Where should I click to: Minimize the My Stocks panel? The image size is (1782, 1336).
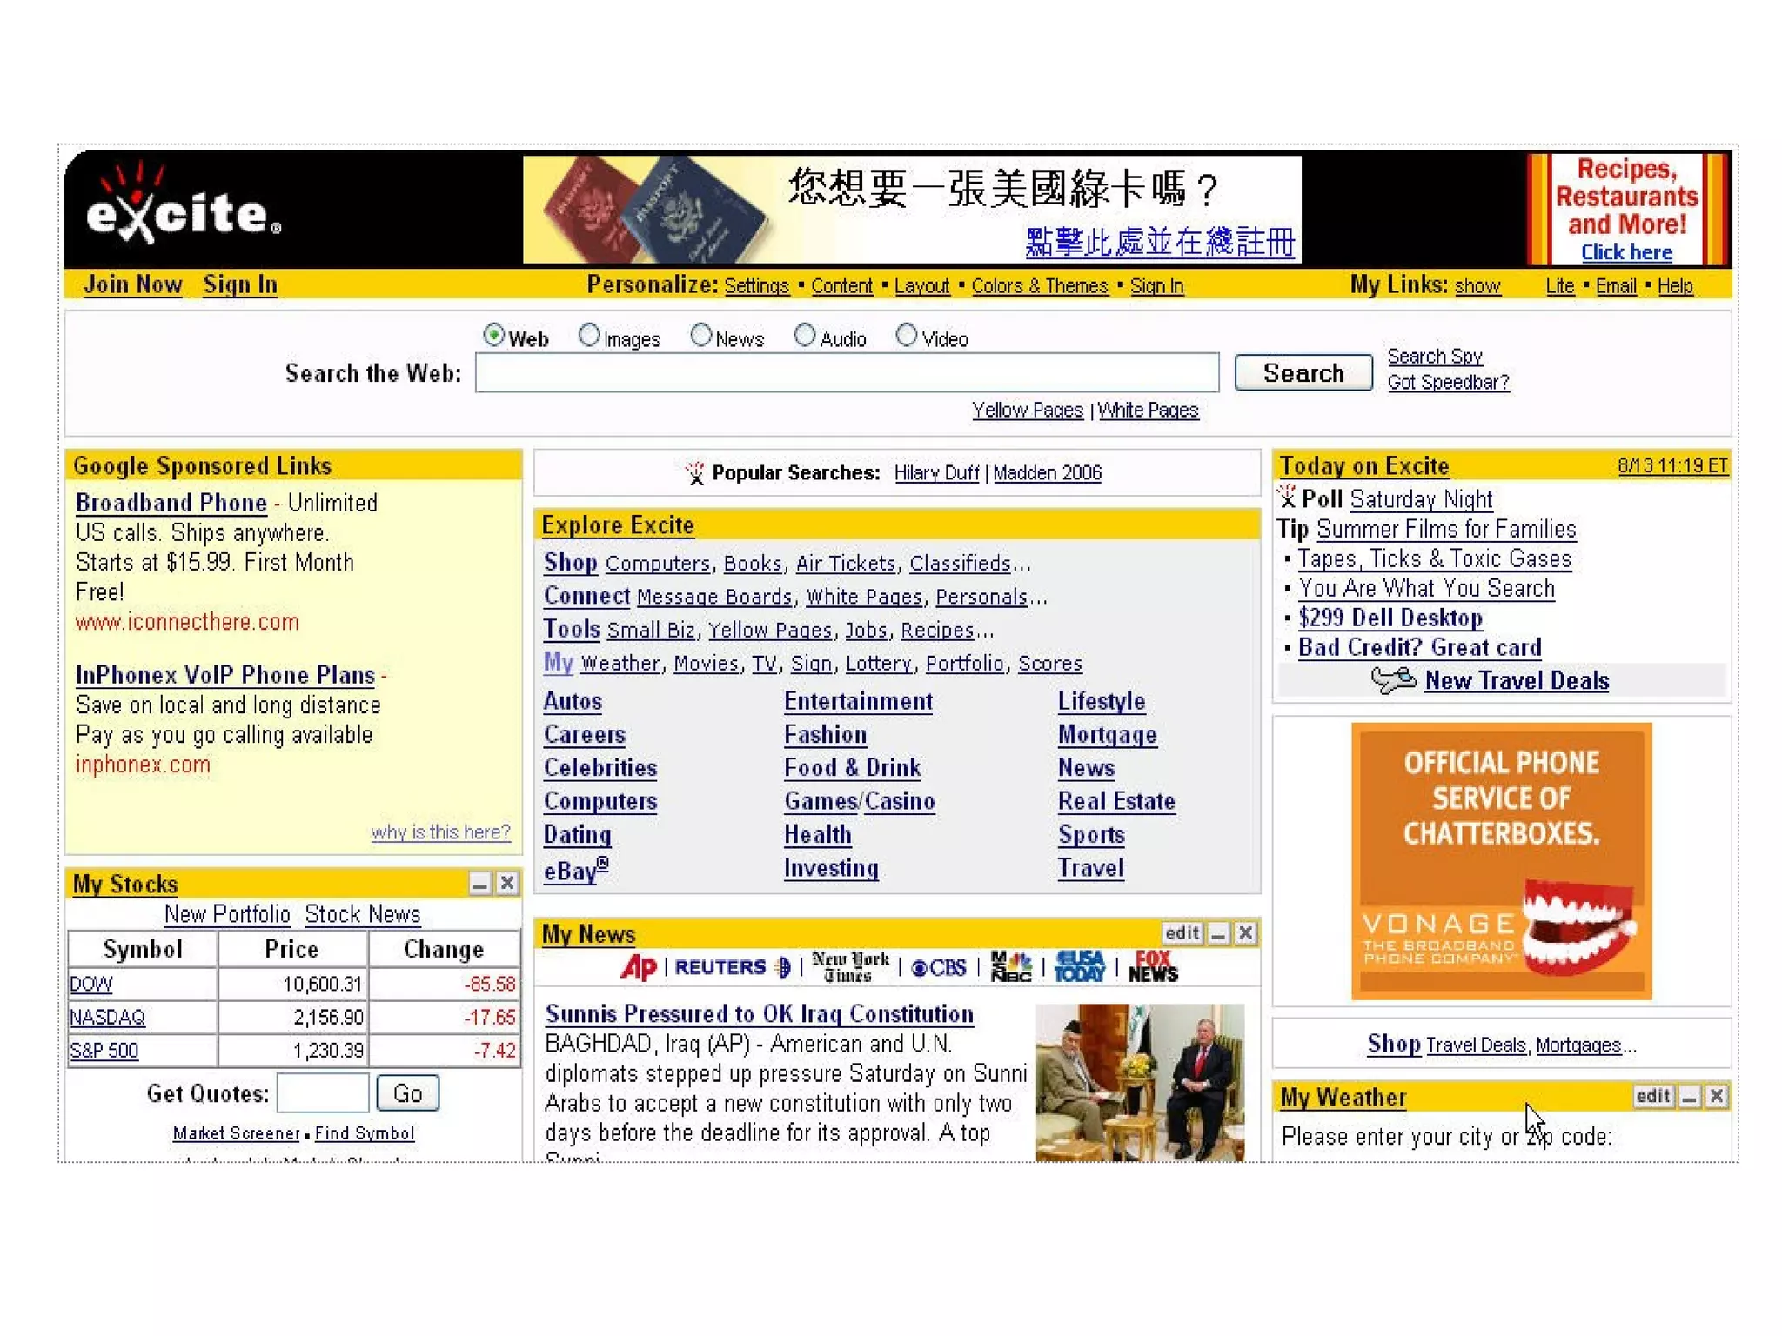479,885
